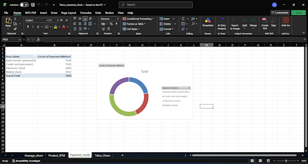Toggle Normal view in status bar

click(x=252, y=161)
